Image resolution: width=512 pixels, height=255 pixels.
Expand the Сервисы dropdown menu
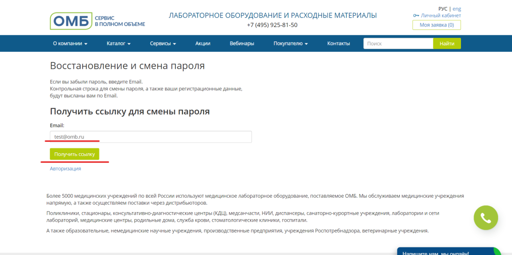163,43
